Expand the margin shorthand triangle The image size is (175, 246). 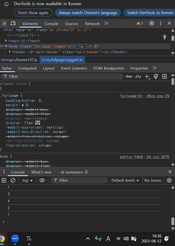point(23,105)
